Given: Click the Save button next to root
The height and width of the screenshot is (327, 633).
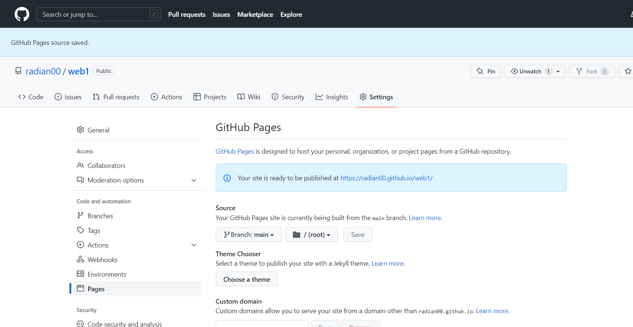Looking at the screenshot, I should point(358,234).
